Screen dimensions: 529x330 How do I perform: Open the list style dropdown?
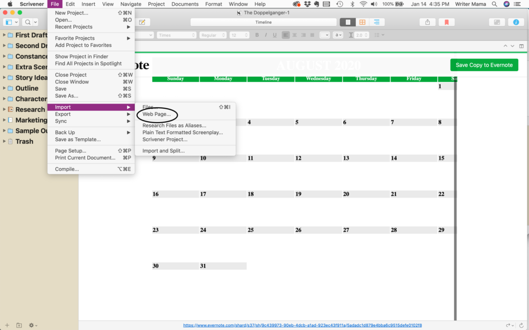[x=379, y=35]
